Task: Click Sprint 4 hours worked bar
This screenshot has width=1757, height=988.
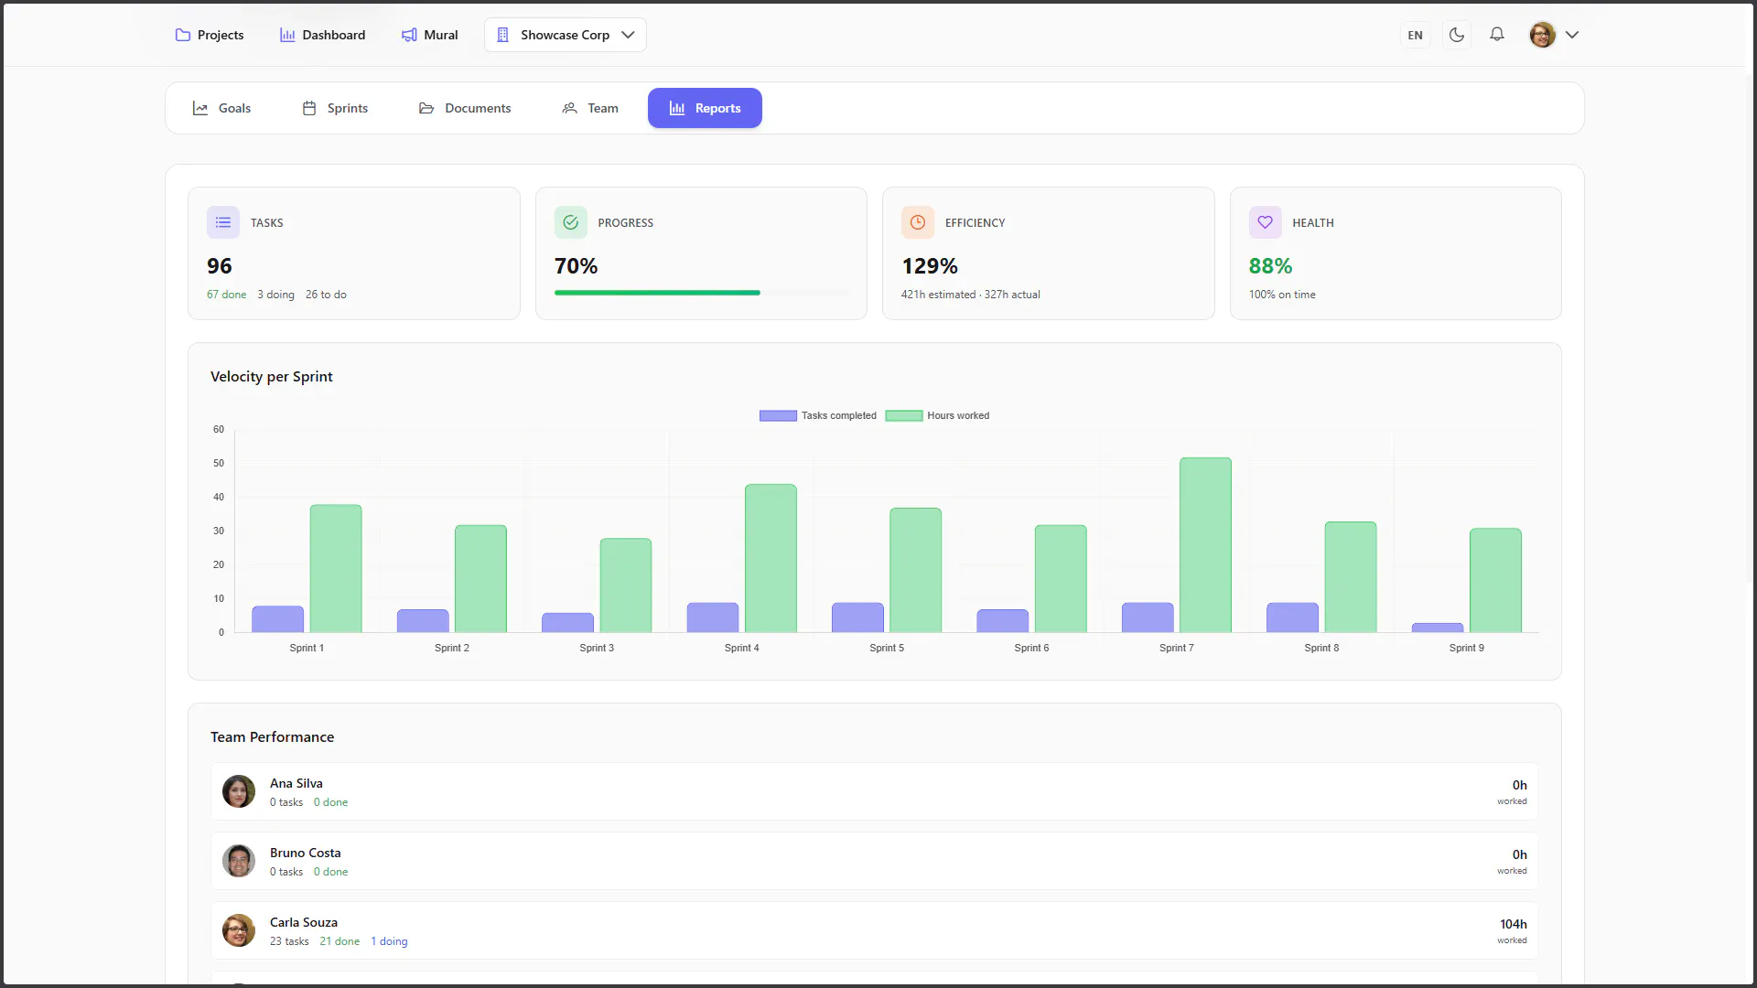Action: pos(771,558)
